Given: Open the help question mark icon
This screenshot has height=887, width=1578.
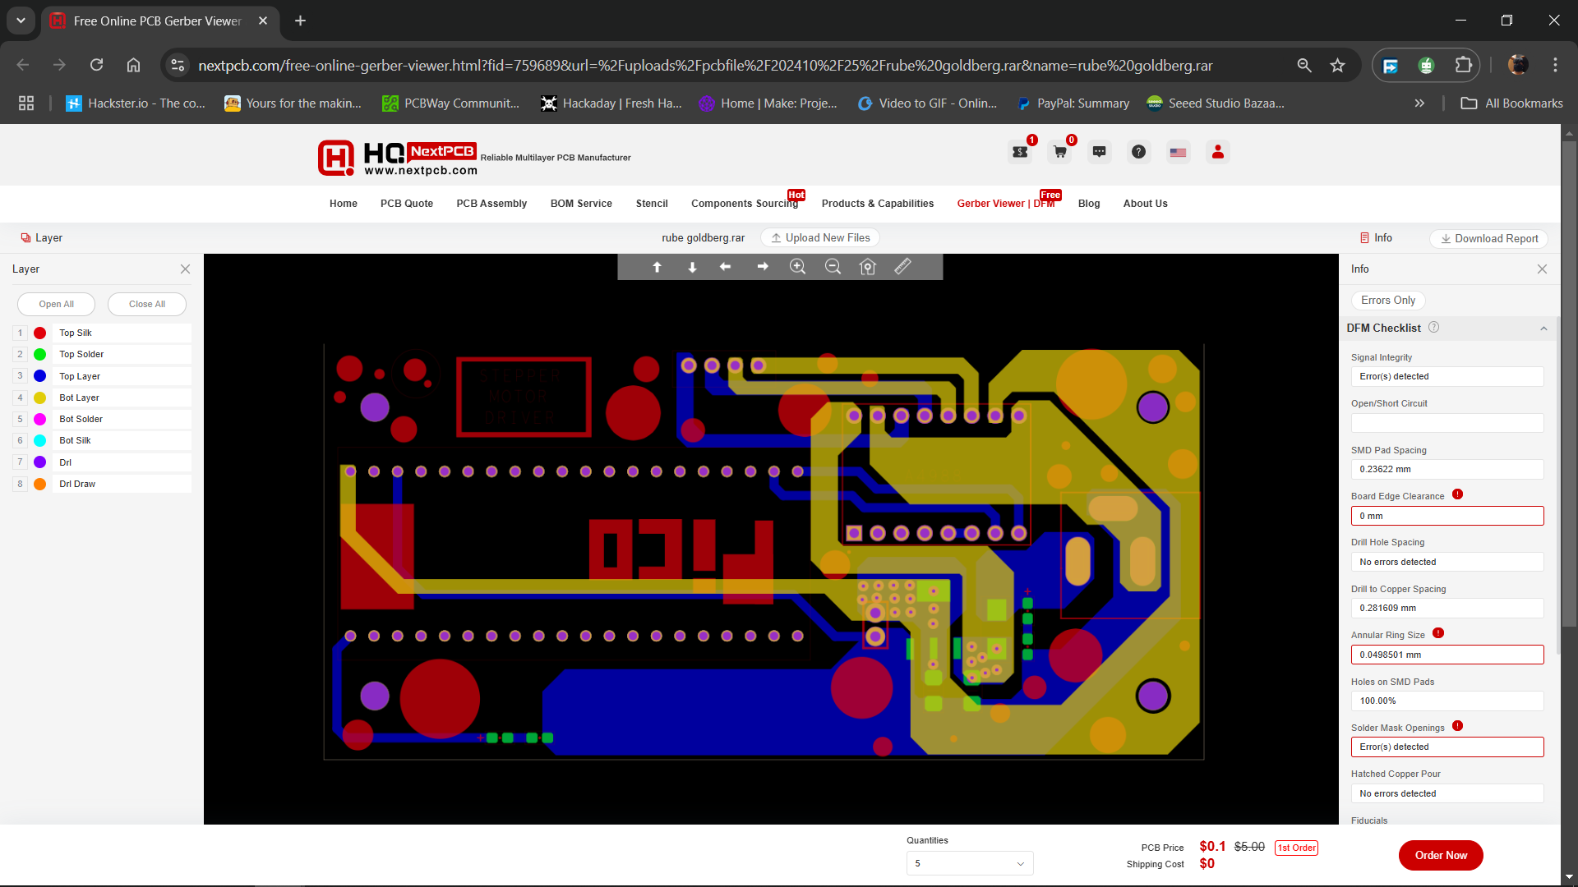Looking at the screenshot, I should click(x=1138, y=152).
